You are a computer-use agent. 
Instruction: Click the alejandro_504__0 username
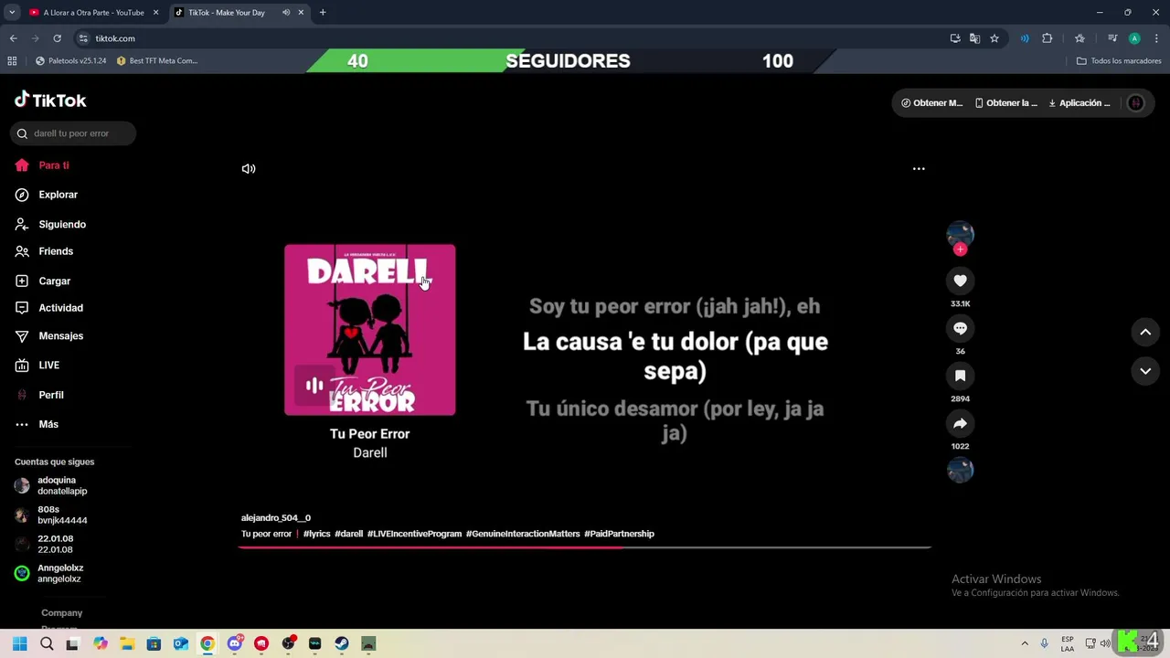tap(276, 518)
